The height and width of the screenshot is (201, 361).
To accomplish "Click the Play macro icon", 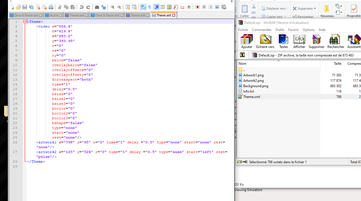I will 211,7.
